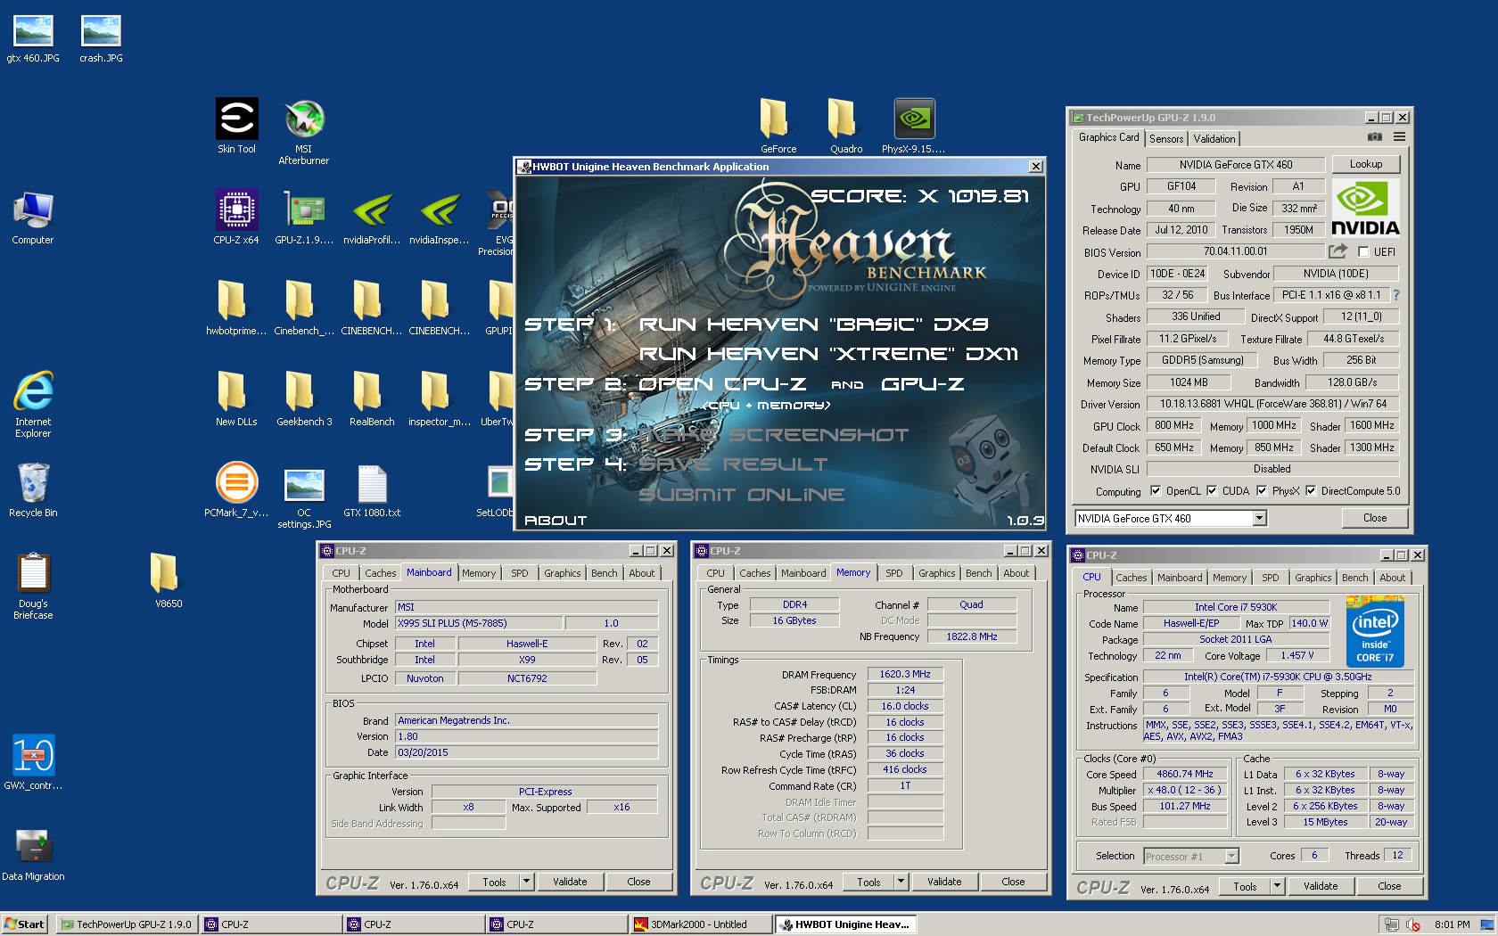Launch the CPU-Z x64 desktop shortcut
Viewport: 1498px width, 936px height.
(x=236, y=217)
